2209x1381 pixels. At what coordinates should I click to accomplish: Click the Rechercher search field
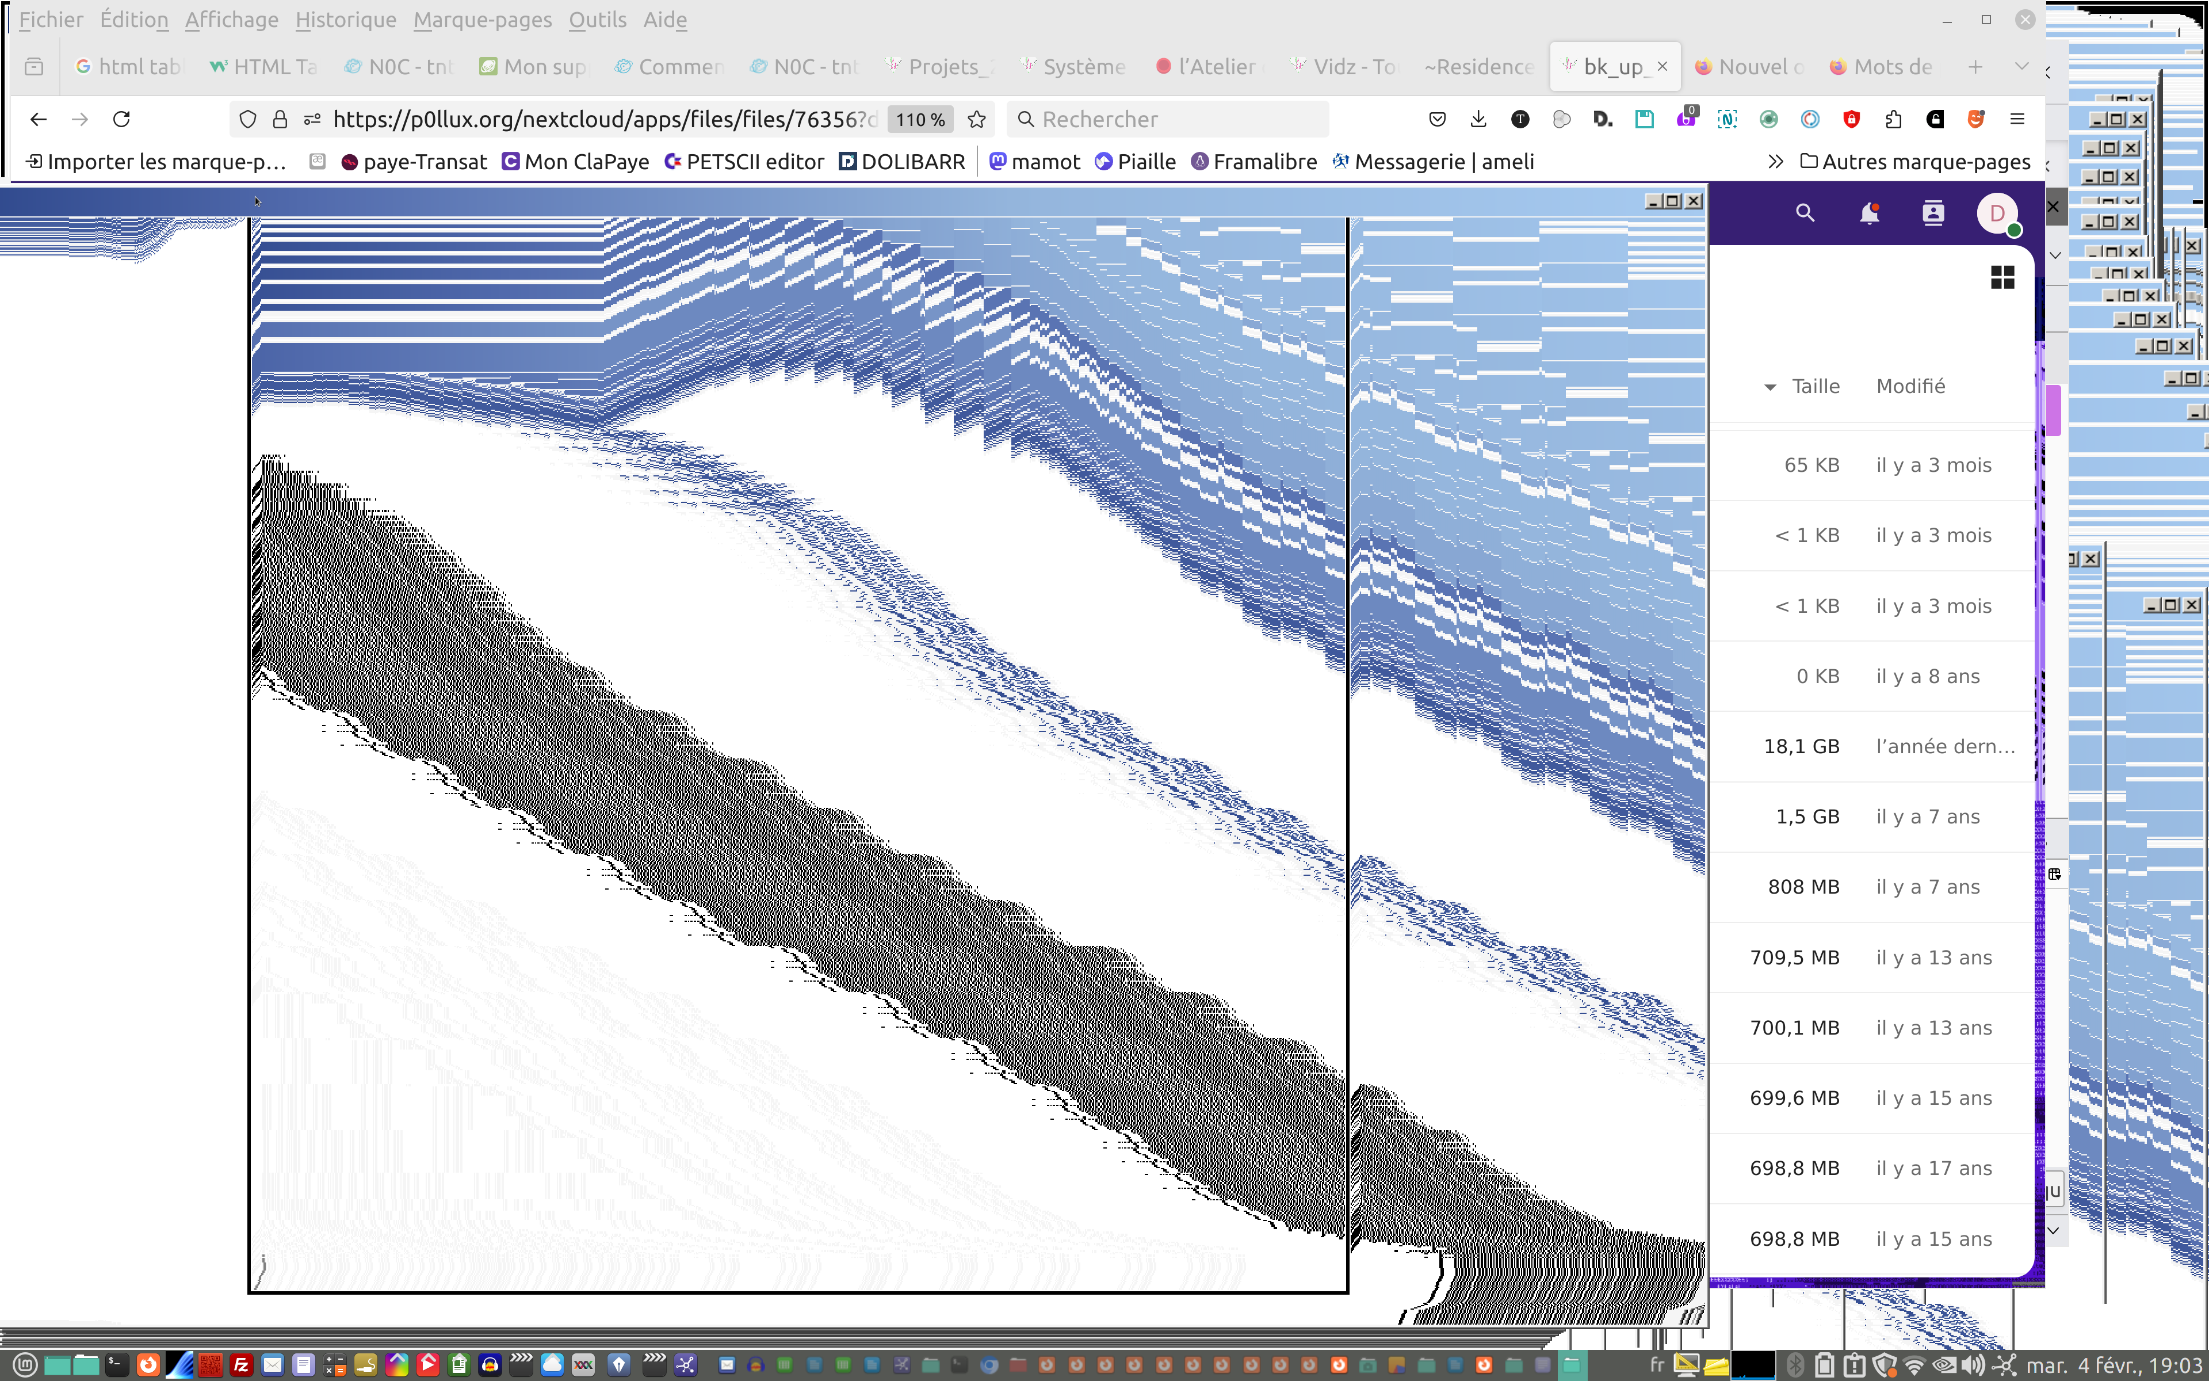tap(1168, 120)
